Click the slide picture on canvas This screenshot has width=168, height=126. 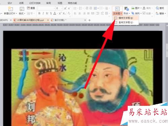click(x=82, y=87)
